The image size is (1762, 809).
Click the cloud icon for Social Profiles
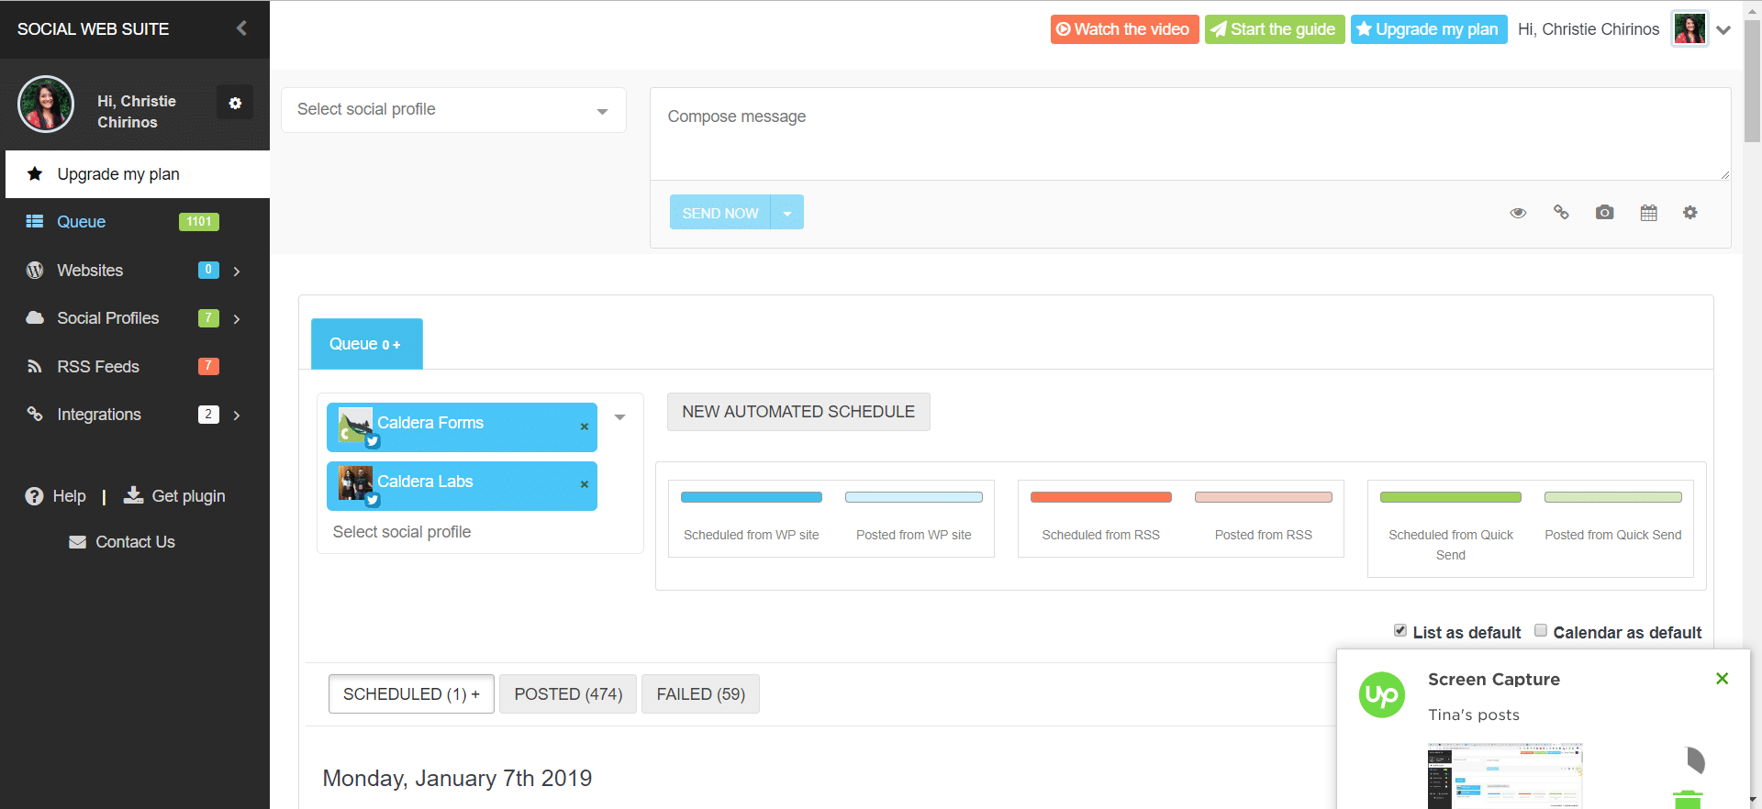35,317
